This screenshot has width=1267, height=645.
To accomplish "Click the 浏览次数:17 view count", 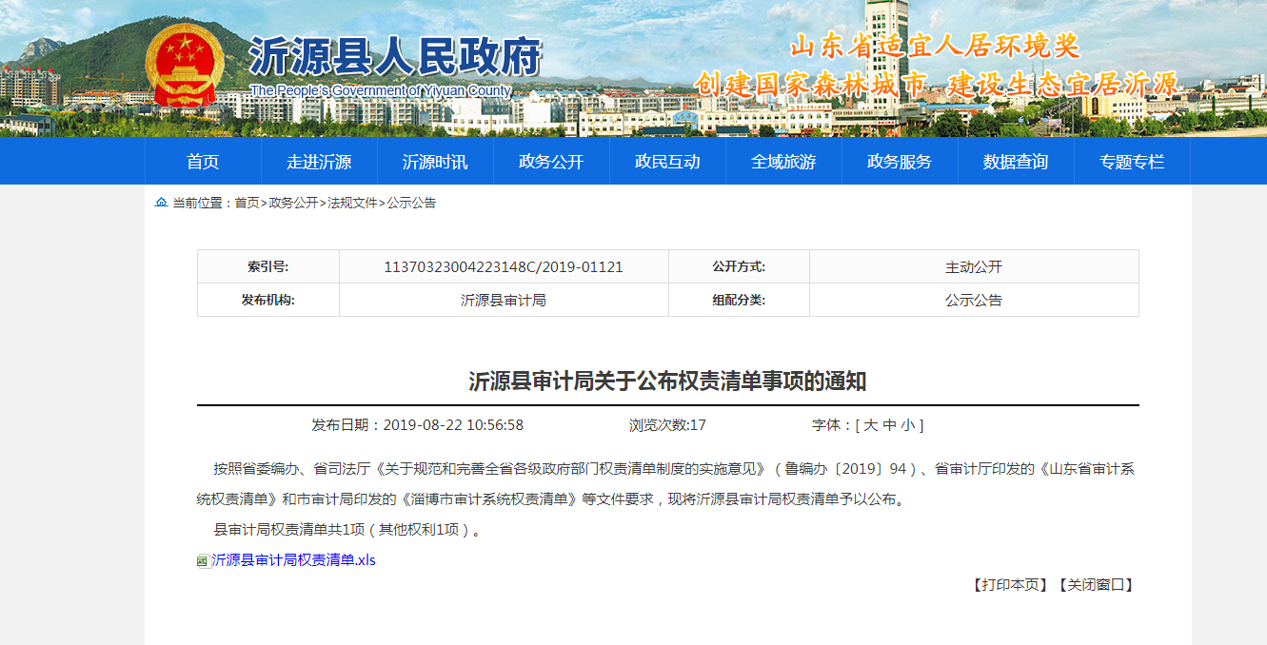I will [667, 425].
